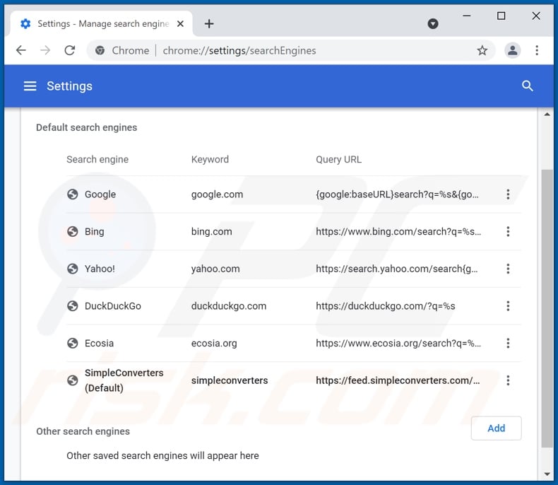Click the scrollbar up arrow
Image resolution: width=558 pixels, height=485 pixels.
[x=547, y=115]
